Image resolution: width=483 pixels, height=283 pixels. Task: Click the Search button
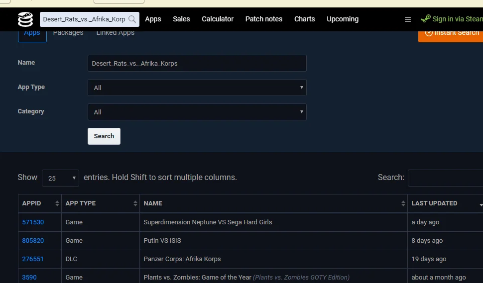tap(104, 136)
